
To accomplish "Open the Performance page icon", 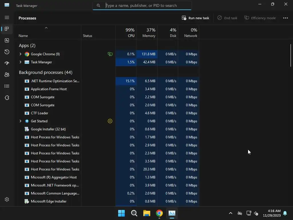I will tap(7, 40).
